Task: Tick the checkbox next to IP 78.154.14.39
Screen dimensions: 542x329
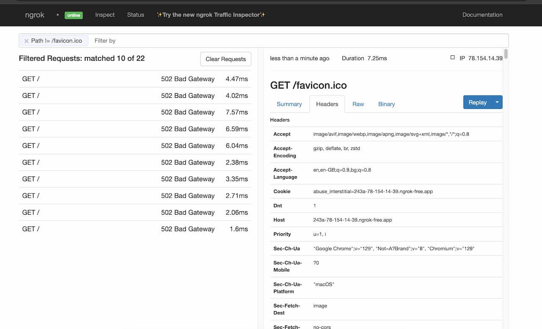Action: [453, 58]
